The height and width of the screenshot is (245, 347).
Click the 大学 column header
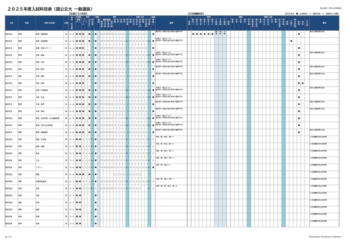click(x=11, y=23)
